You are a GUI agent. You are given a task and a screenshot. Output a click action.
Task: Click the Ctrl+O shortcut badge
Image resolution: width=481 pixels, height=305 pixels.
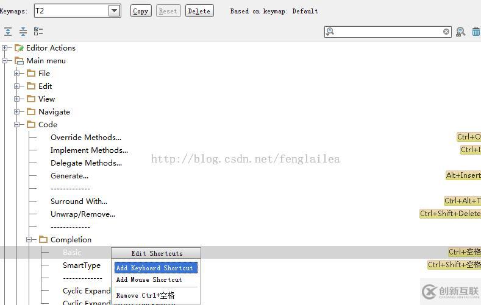click(469, 136)
